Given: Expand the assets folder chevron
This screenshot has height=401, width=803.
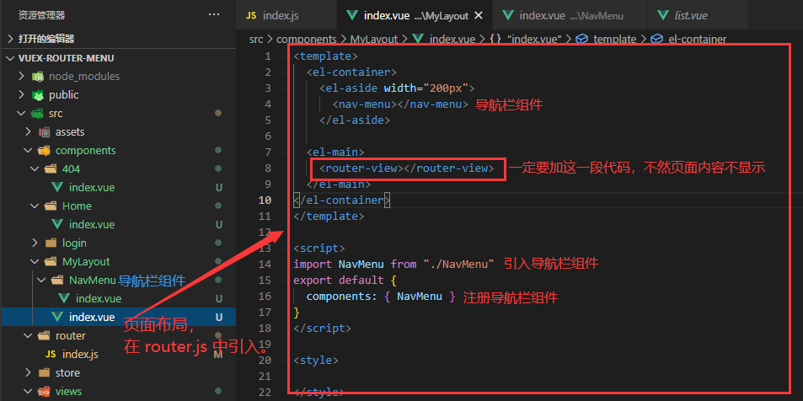Looking at the screenshot, I should pos(28,131).
